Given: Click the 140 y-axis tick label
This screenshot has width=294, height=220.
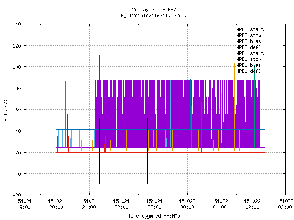Looking at the screenshot, I should 17,24.
